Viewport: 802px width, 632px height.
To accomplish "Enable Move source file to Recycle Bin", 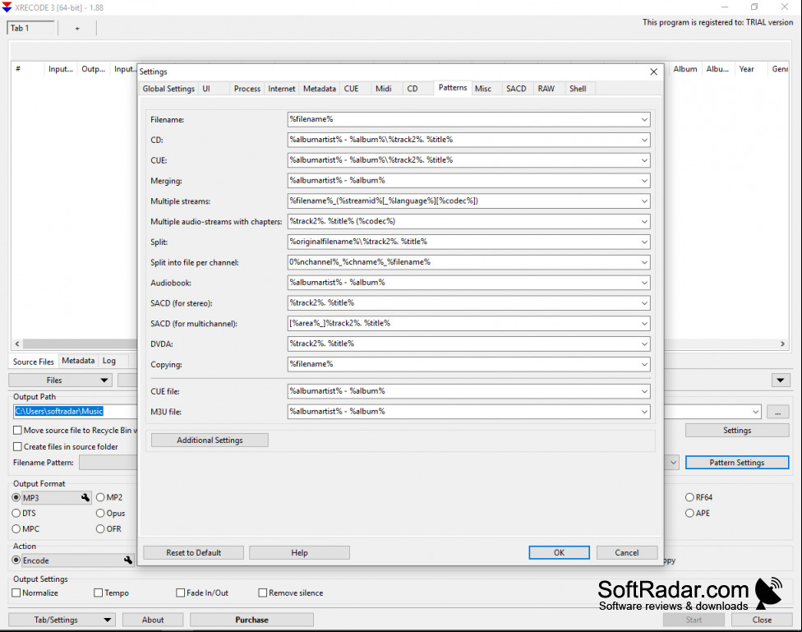I will click(x=17, y=431).
